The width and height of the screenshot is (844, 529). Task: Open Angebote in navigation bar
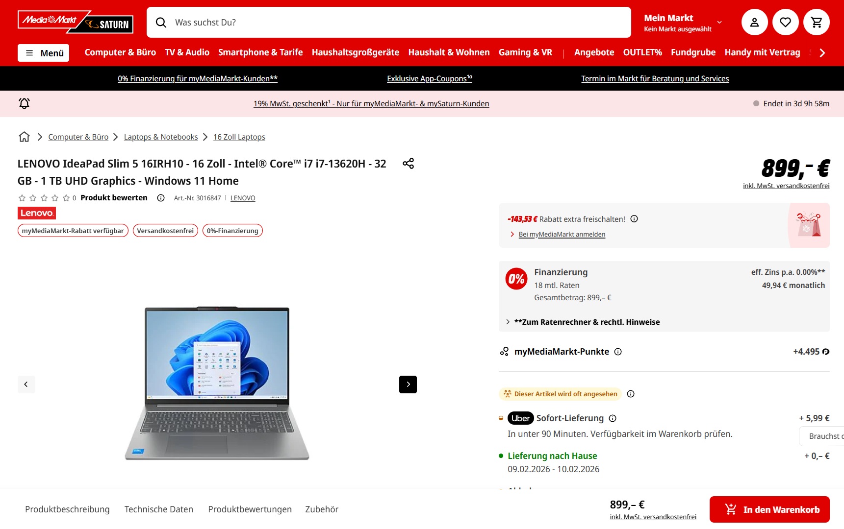pyautogui.click(x=594, y=52)
